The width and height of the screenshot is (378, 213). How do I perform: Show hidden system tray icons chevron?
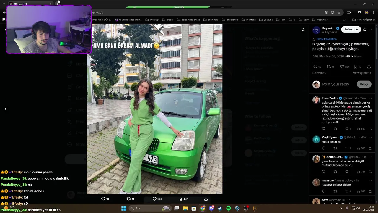coord(340,208)
